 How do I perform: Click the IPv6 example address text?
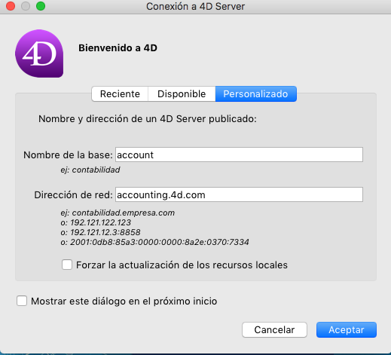coord(160,242)
